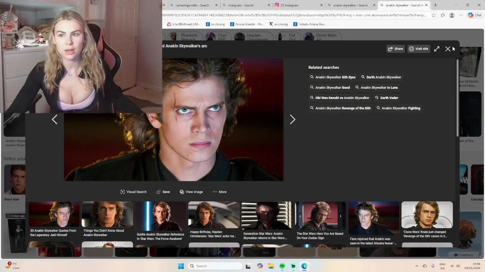Select 'Clone Wars Art' filter chip
The width and height of the screenshot is (485, 272).
(322, 37)
